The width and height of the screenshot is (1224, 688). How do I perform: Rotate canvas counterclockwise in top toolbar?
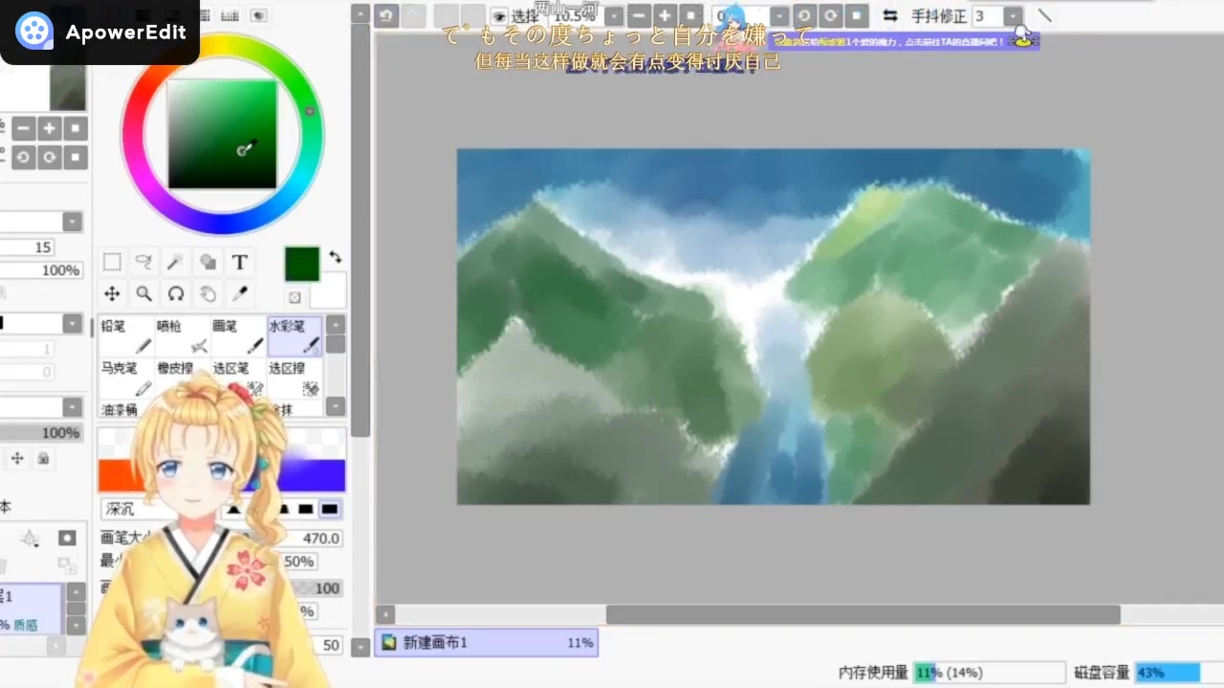coord(804,15)
